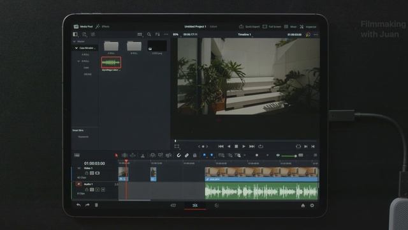Click the viewer scrubber bar
This screenshot has height=230, width=408.
click(x=246, y=141)
